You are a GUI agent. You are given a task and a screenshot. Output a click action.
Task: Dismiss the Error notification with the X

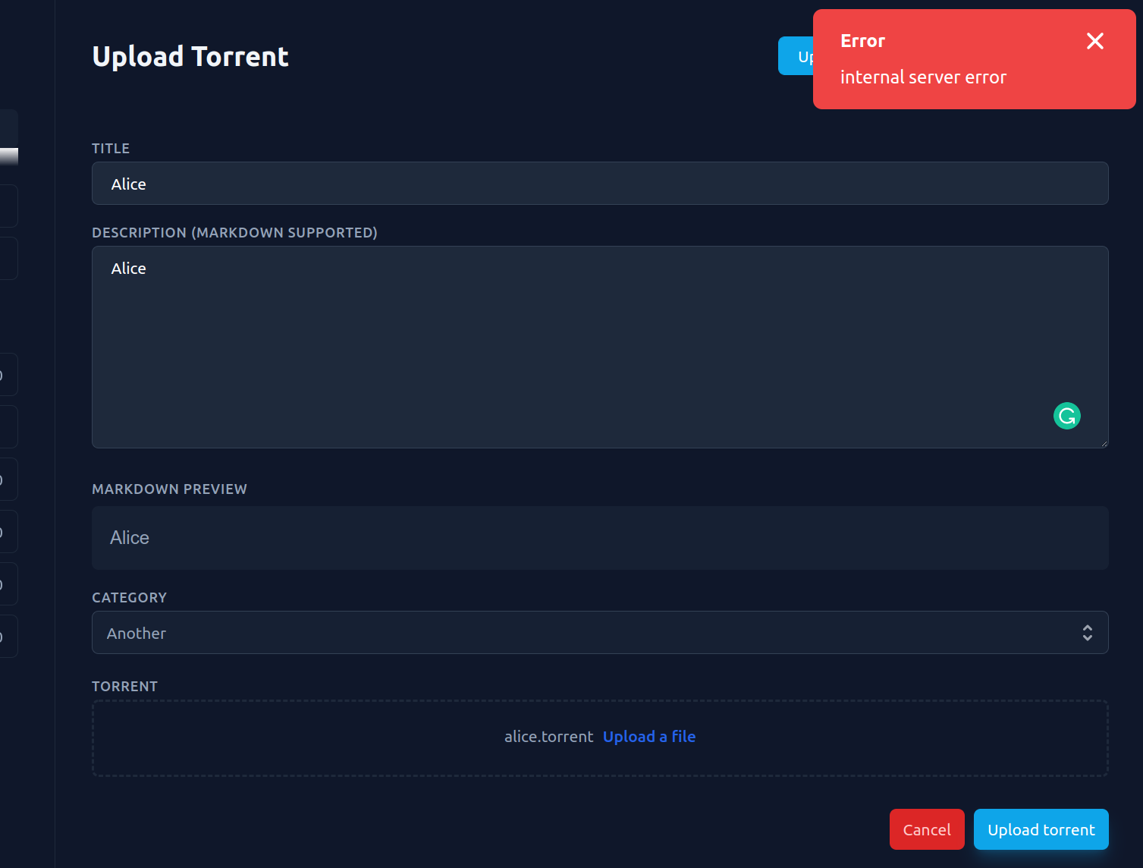tap(1094, 41)
